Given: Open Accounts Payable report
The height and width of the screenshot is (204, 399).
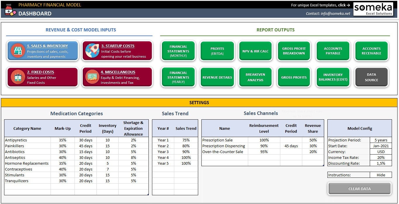Looking at the screenshot, I should point(333,51).
